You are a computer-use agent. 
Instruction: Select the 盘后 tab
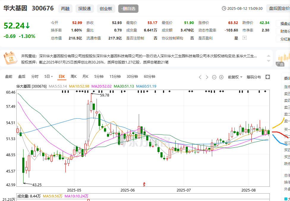(22, 77)
